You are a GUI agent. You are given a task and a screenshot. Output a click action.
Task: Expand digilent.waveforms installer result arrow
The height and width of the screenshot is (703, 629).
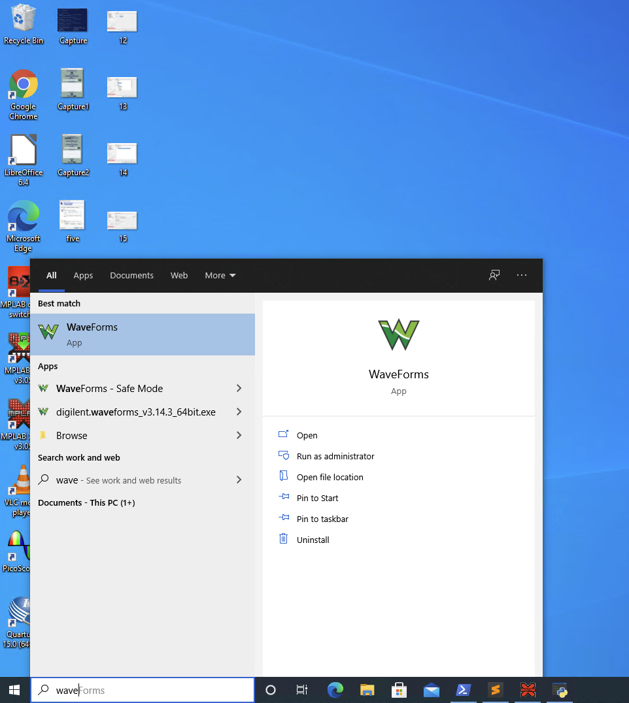pyautogui.click(x=239, y=412)
